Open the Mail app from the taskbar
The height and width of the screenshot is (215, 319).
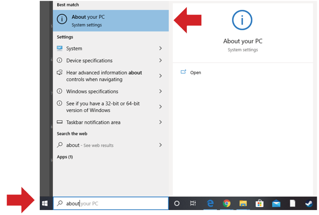(x=276, y=204)
